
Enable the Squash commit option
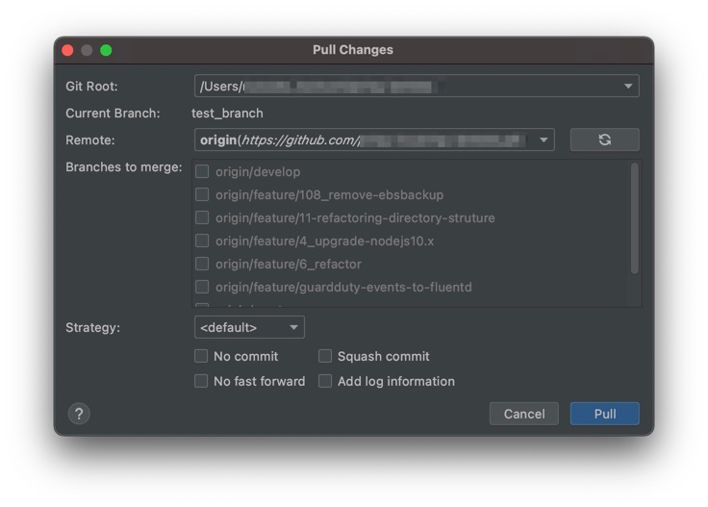[325, 356]
